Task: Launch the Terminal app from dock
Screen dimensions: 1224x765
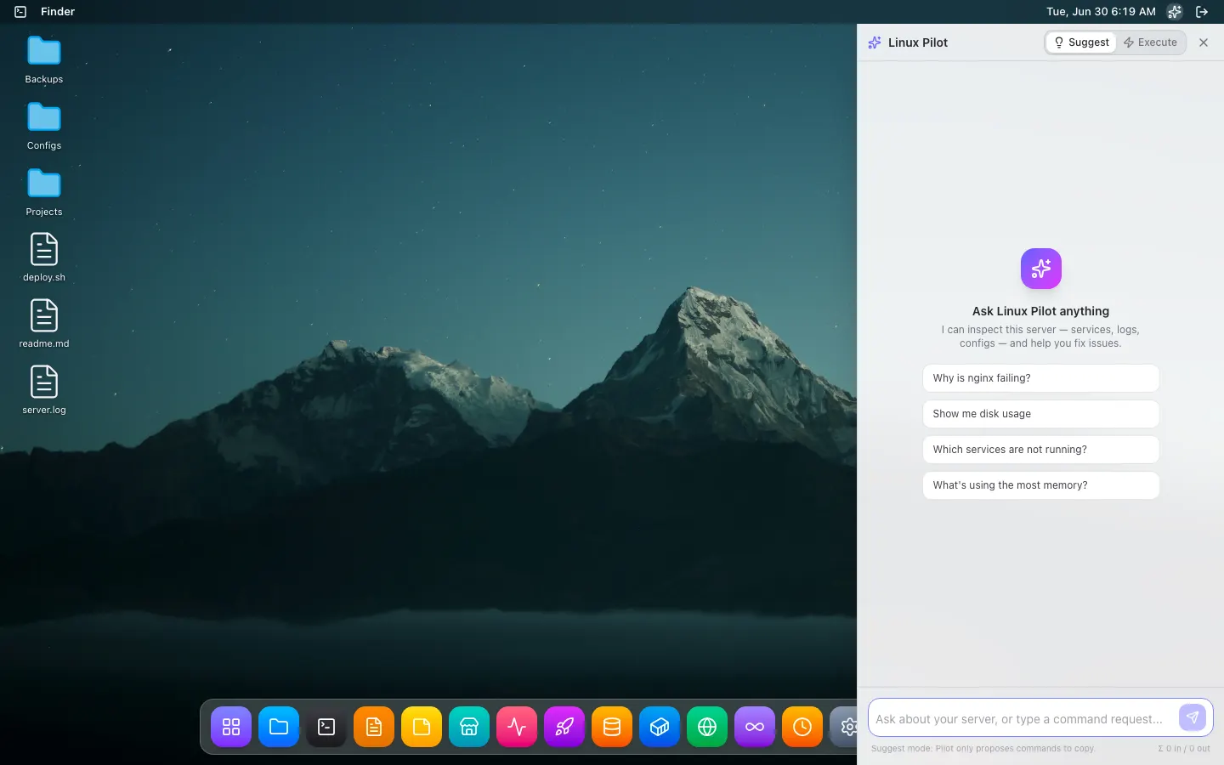Action: (326, 727)
